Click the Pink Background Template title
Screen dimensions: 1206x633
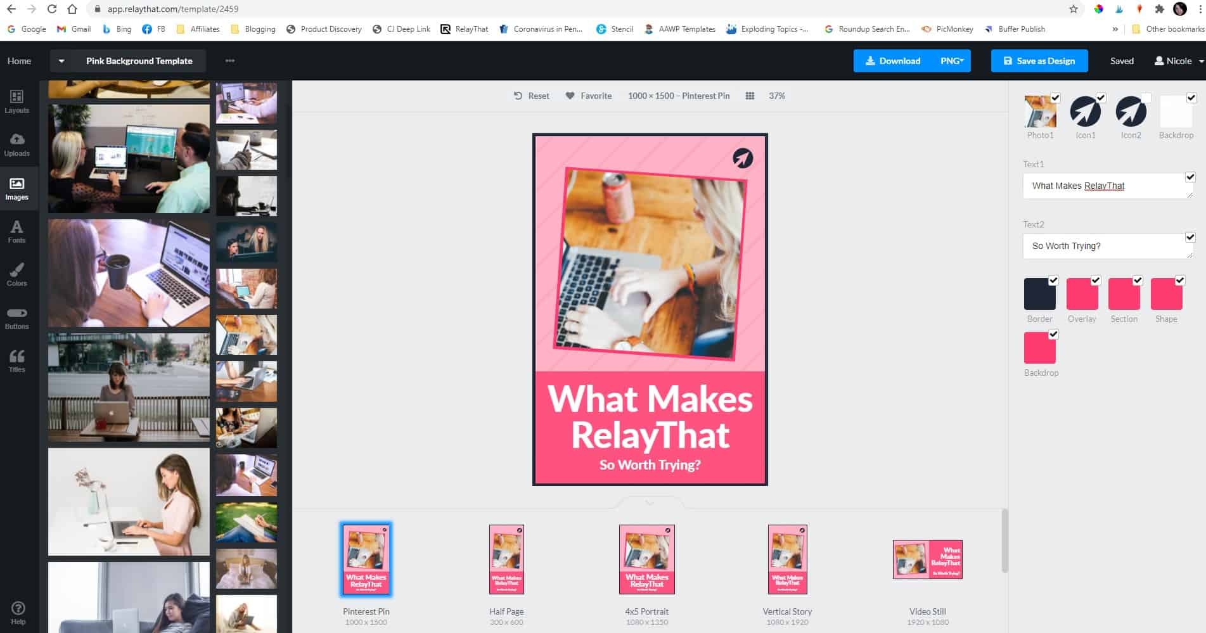(x=139, y=61)
